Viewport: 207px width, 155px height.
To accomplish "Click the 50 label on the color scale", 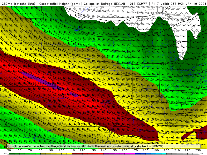I will click(9, 150).
